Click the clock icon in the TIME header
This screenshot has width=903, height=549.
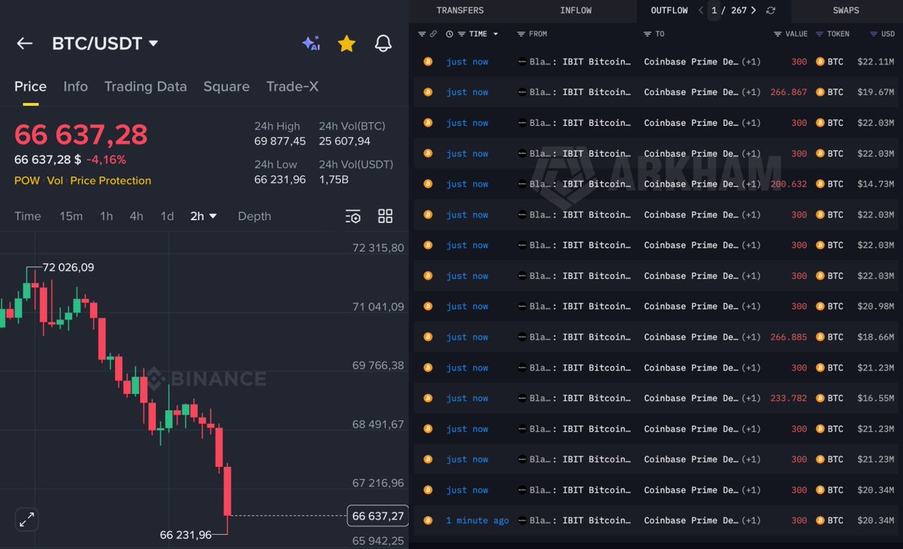[x=449, y=34]
